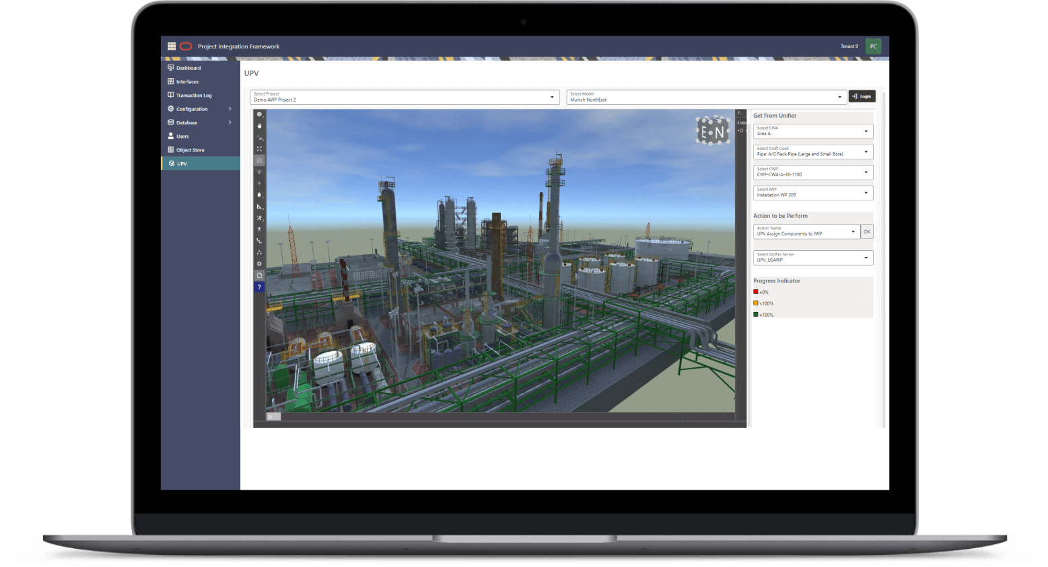Expand the Action Name dropdown

pos(806,232)
